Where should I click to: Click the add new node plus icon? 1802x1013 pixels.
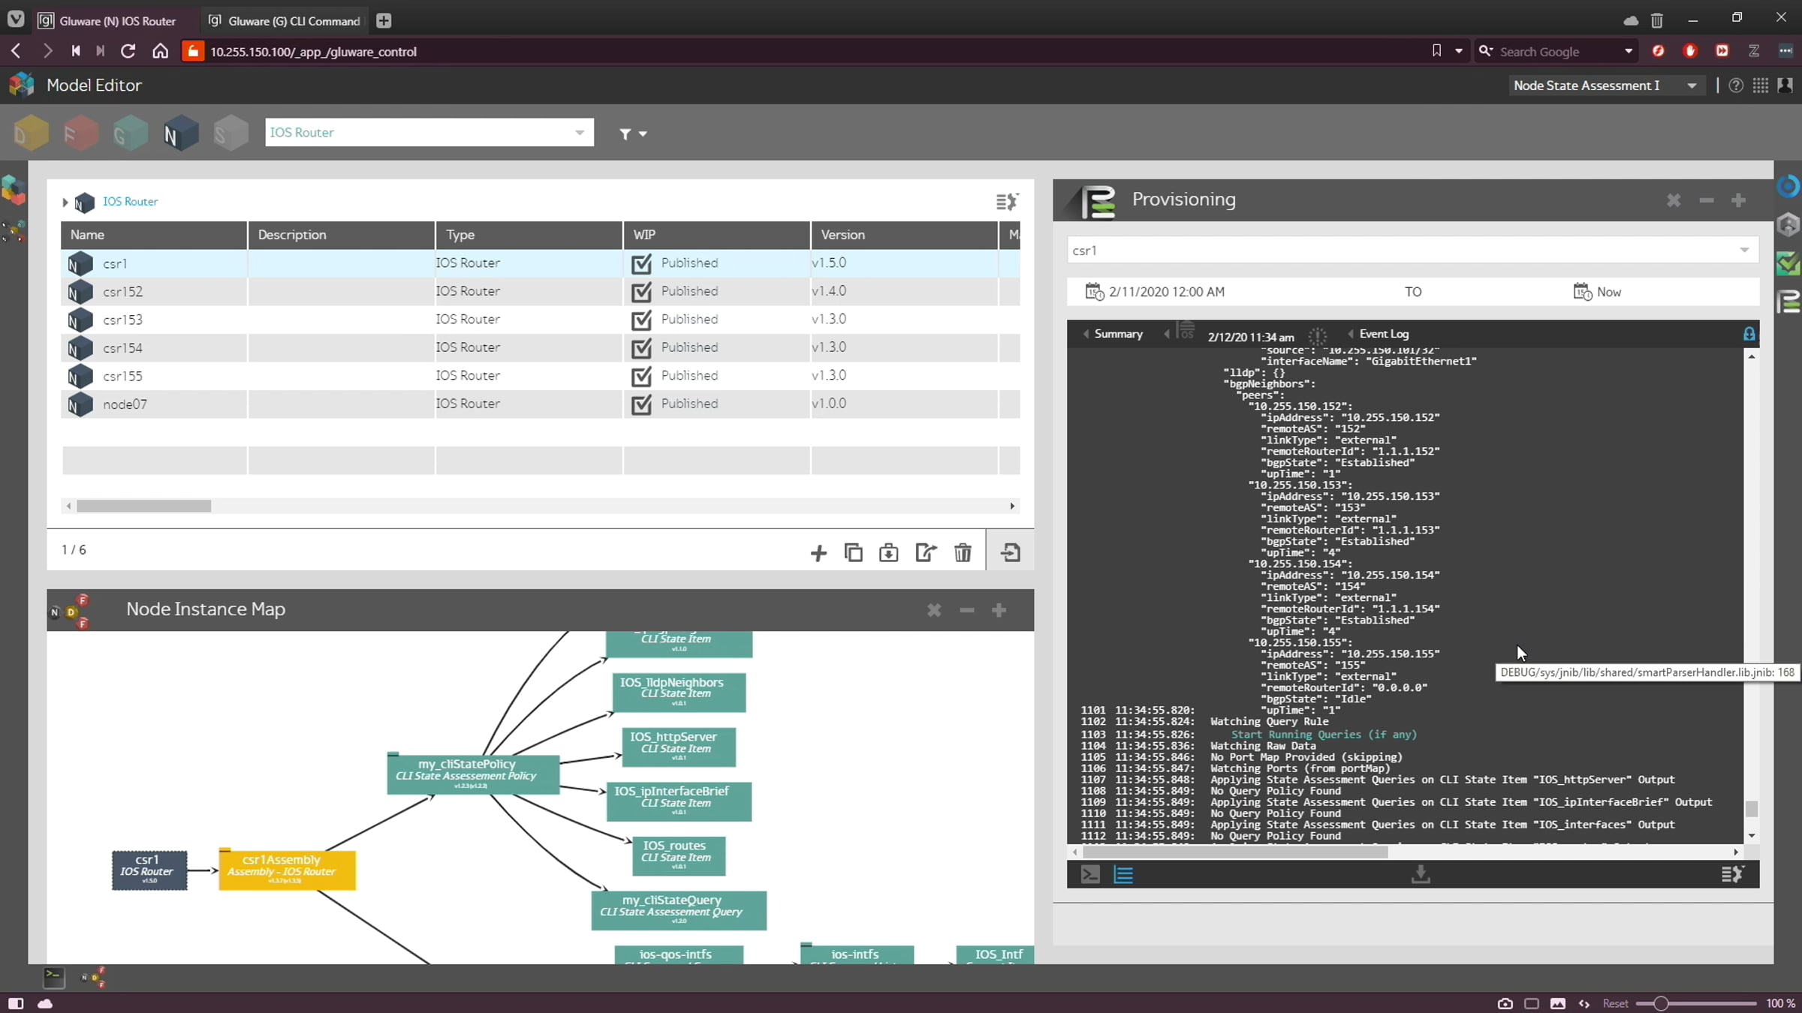818,553
